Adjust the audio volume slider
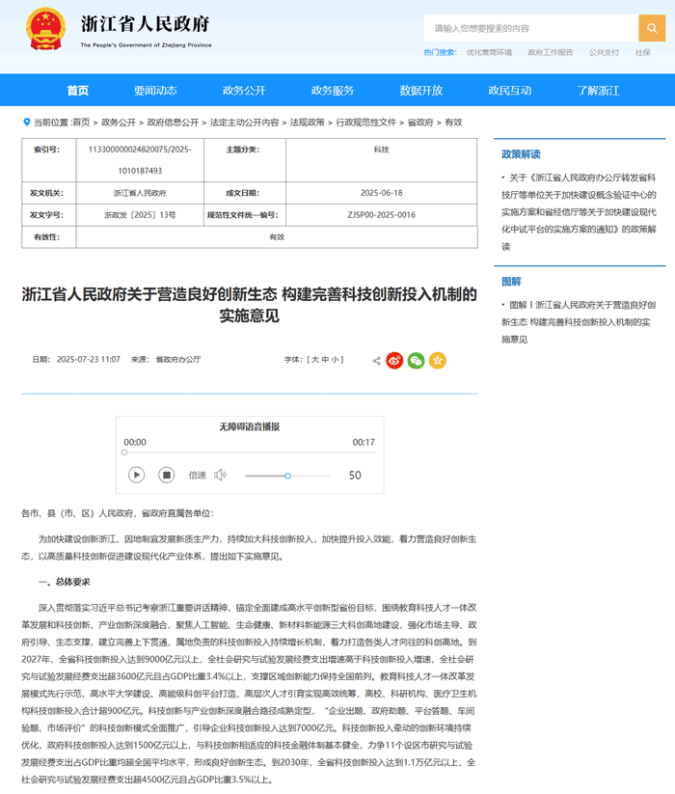Viewport: 675px width, 794px height. [x=287, y=476]
